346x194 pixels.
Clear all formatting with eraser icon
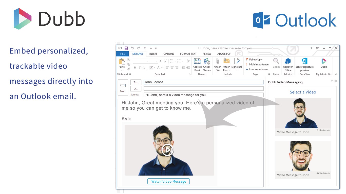click(188, 61)
